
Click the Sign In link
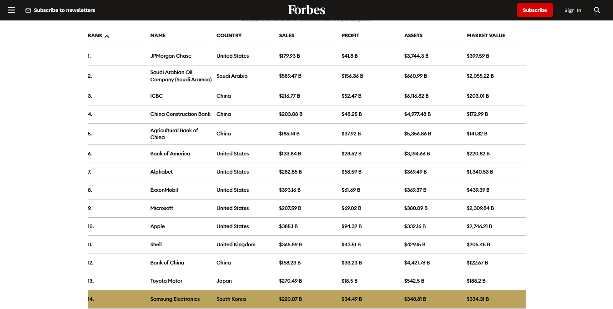[573, 10]
